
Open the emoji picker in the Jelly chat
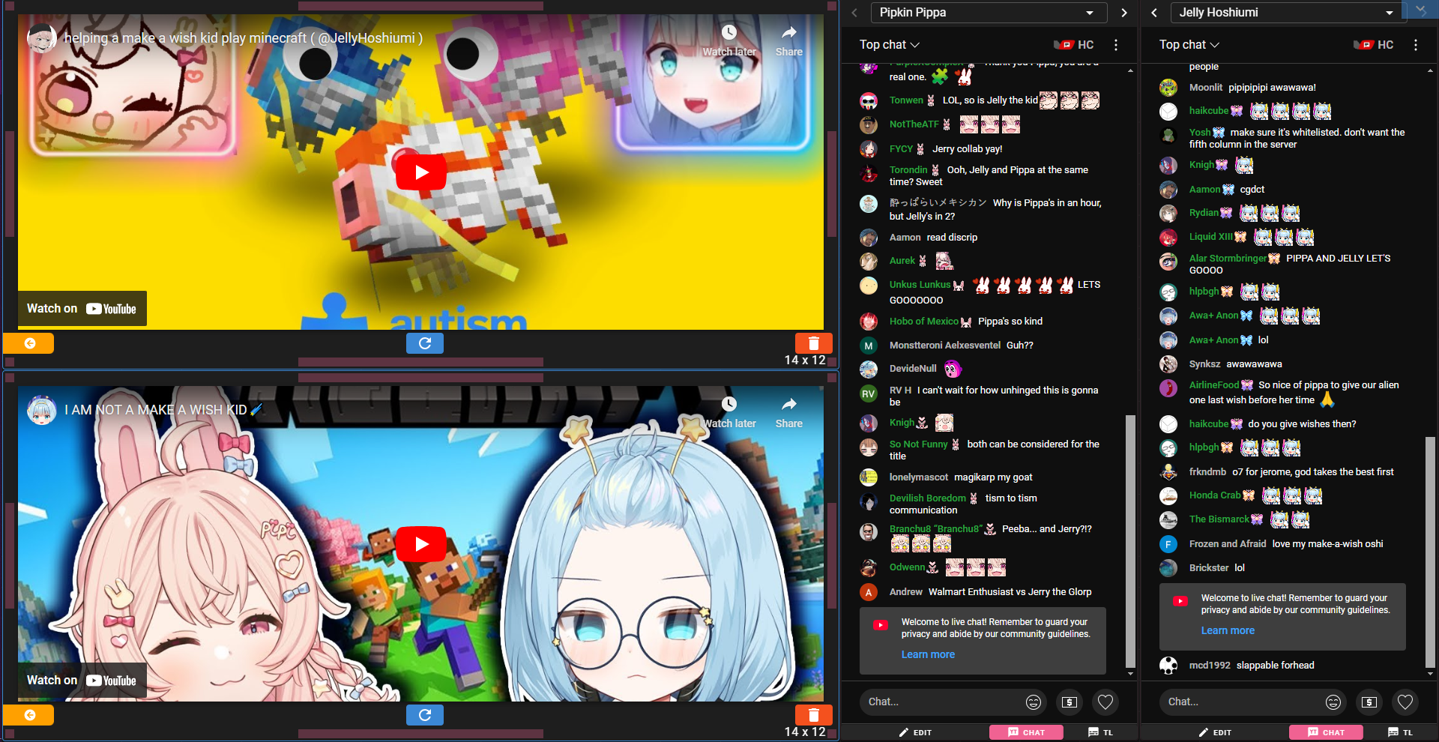1333,702
